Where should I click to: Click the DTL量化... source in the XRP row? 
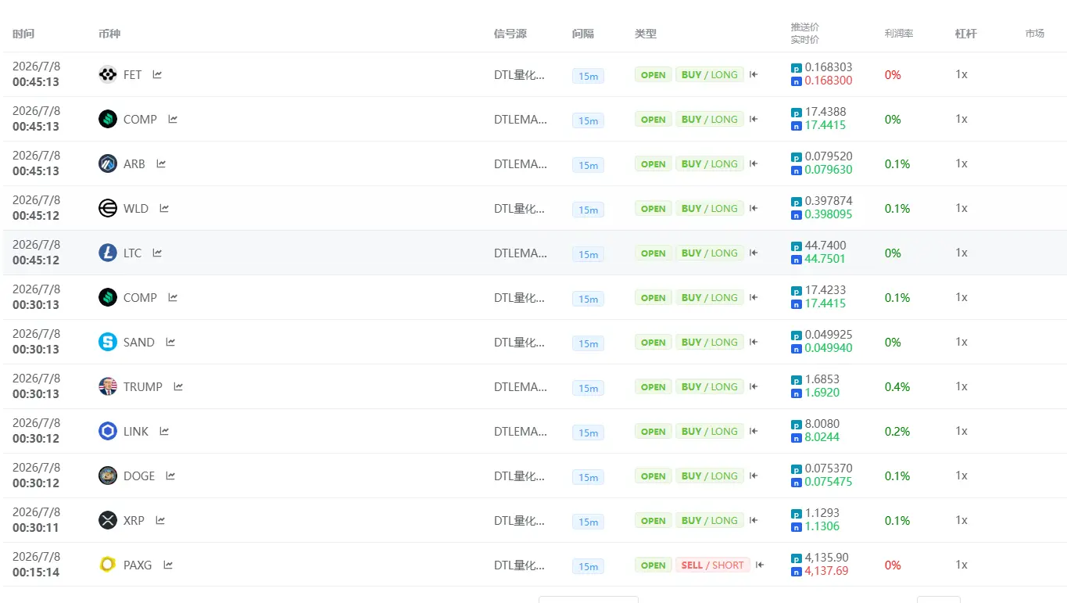pyautogui.click(x=520, y=521)
